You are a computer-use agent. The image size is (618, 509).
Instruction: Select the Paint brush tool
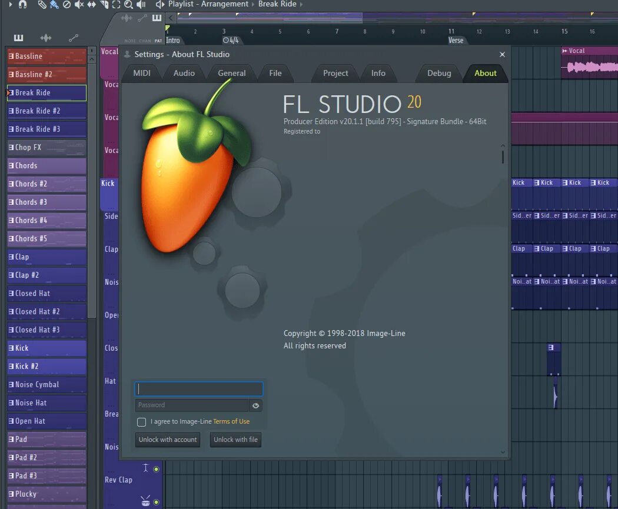pos(54,4)
